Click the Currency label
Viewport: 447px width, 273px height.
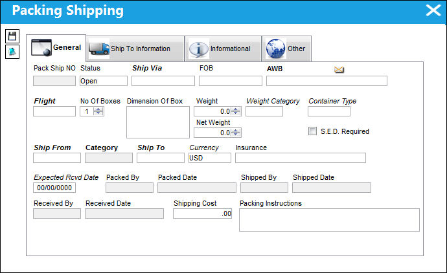(x=204, y=147)
